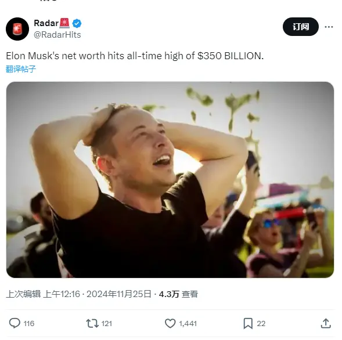Screen dimensions: 342x340
Task: Click the 翻译帖子 translate link
Action: pos(21,69)
